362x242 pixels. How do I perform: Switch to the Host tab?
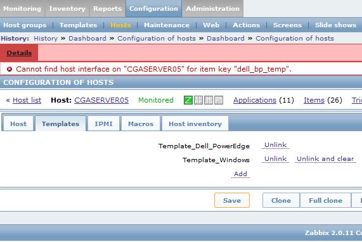click(18, 124)
